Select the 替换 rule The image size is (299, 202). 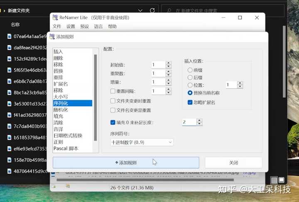(x=73, y=71)
